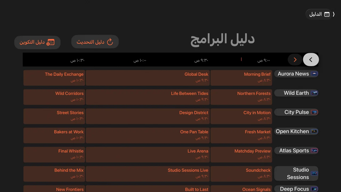Viewport: 341px width, 192px height.
Task: Select the Aurora News channel
Action: [296, 74]
